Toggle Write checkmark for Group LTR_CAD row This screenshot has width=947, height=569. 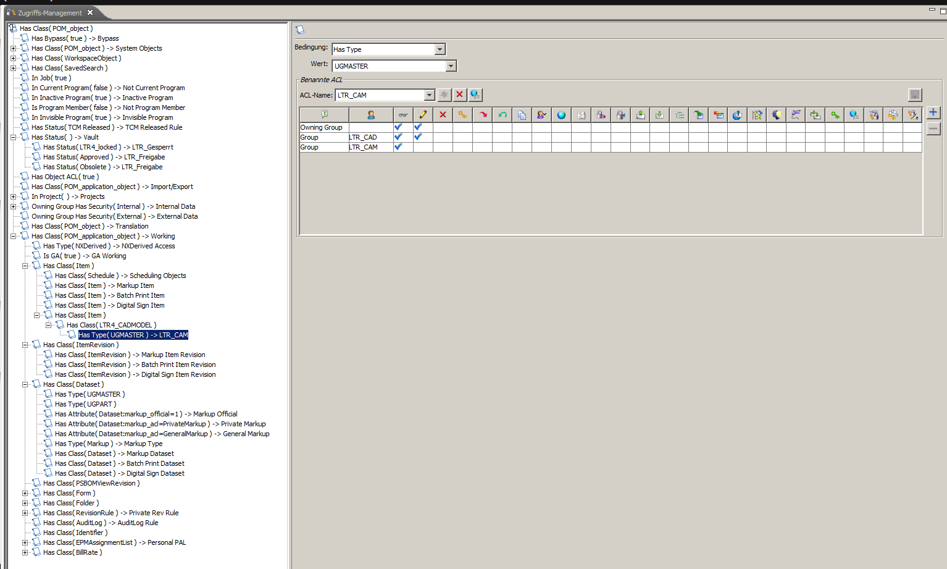[x=418, y=137]
